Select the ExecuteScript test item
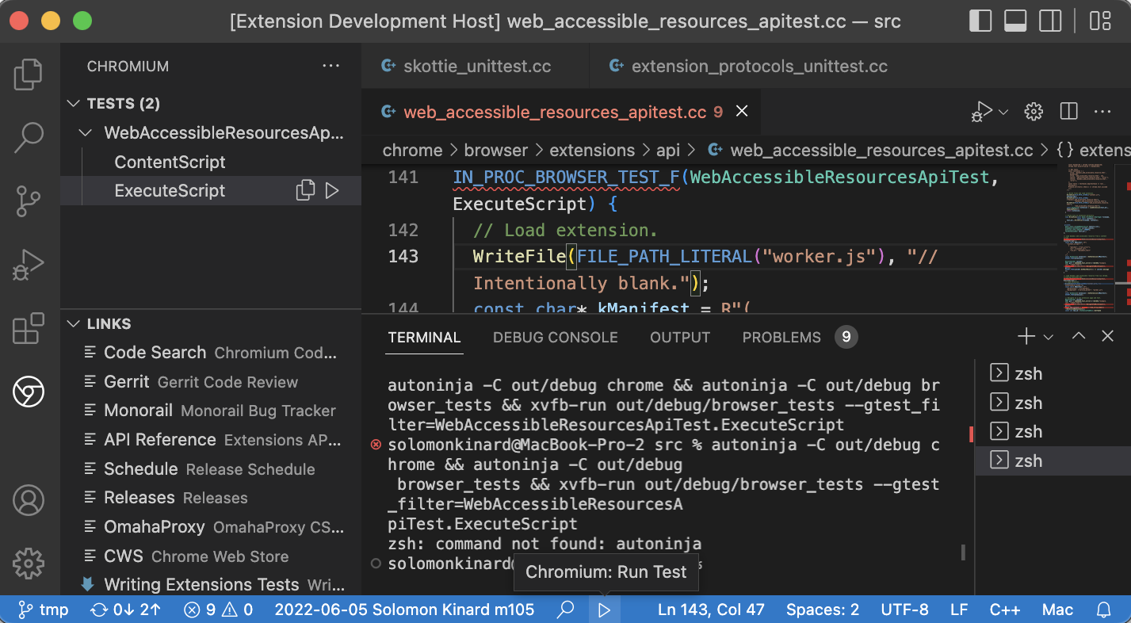Viewport: 1131px width, 623px height. click(x=170, y=190)
